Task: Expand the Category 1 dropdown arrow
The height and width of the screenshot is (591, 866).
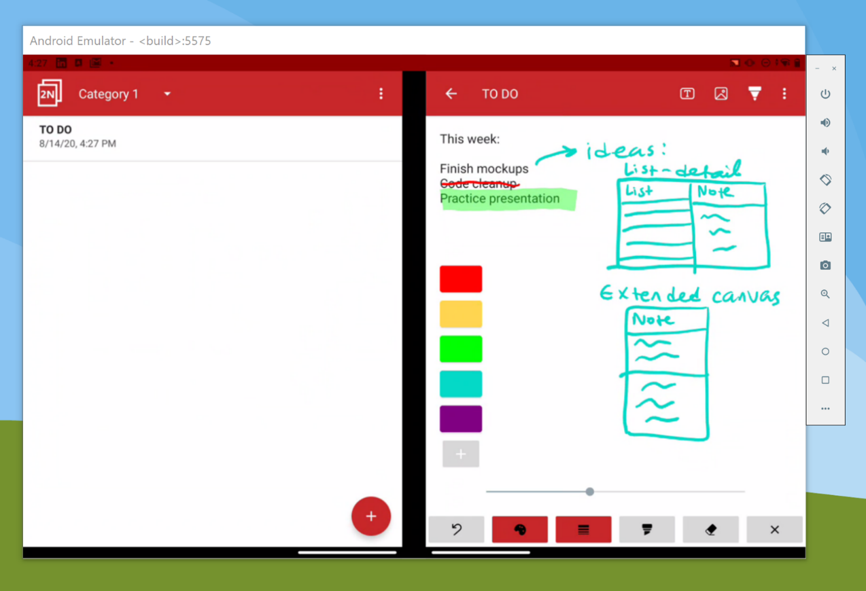Action: pos(167,94)
